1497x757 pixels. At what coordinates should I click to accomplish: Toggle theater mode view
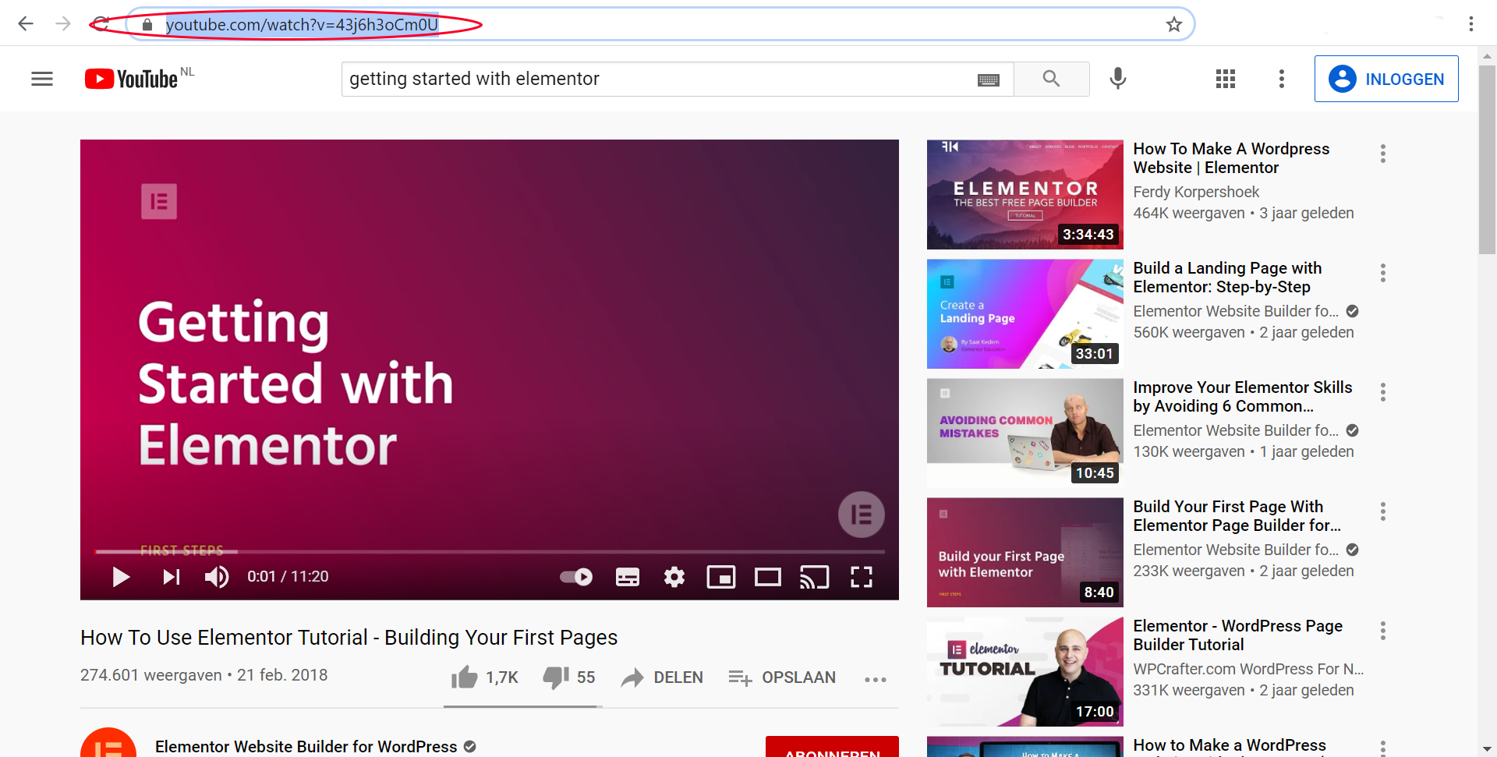pos(767,577)
